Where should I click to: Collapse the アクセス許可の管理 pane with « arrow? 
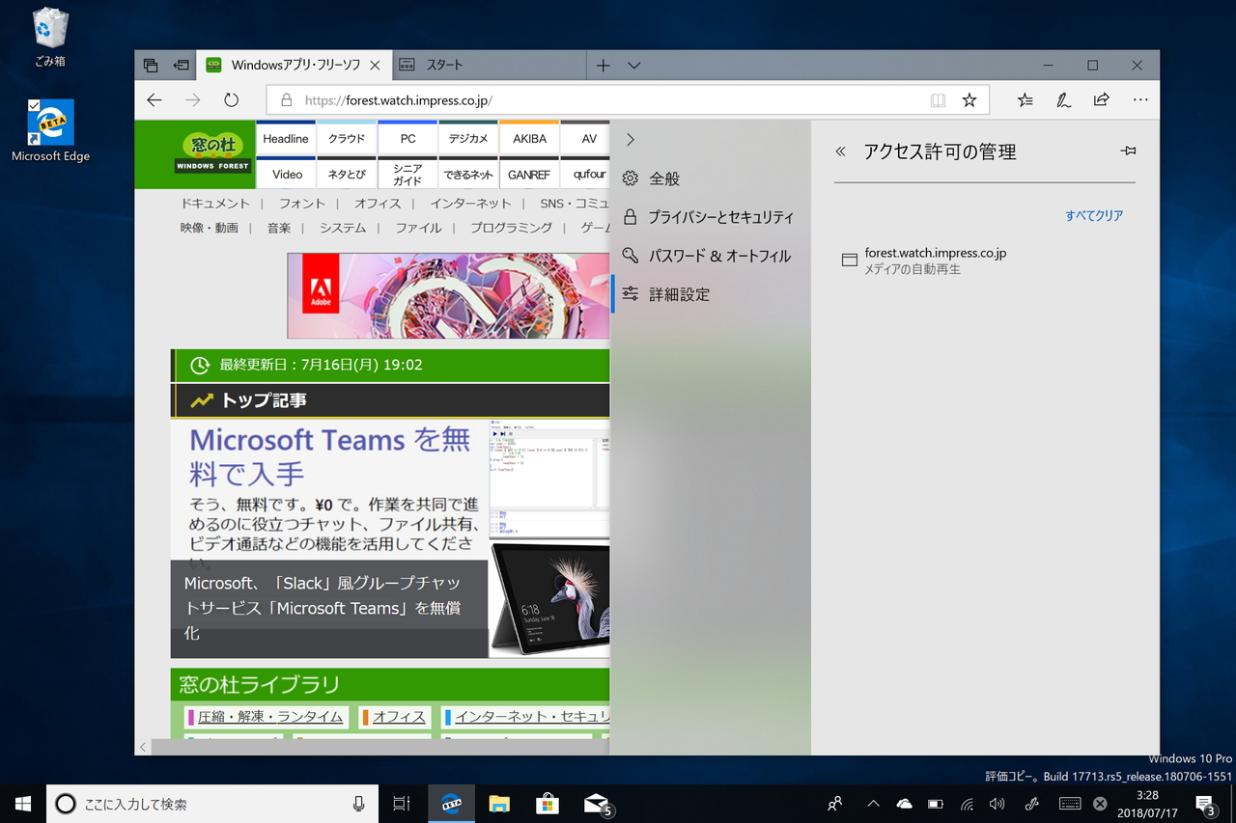839,151
